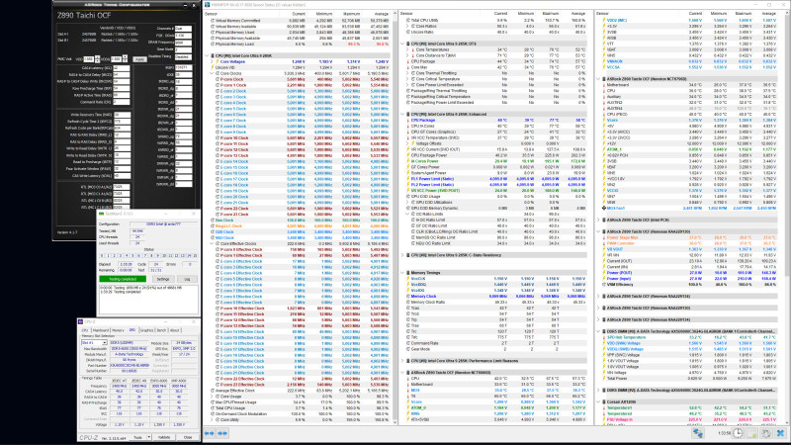
Task: Open HWiNFO sensor settings gear icon
Action: pos(766,433)
